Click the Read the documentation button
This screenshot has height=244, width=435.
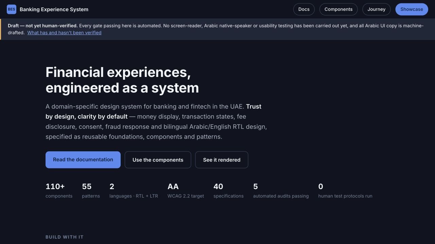click(x=83, y=160)
